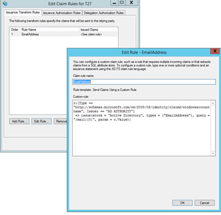
Task: Minimize the Edit Claim Rules window
Action: (x=115, y=3)
